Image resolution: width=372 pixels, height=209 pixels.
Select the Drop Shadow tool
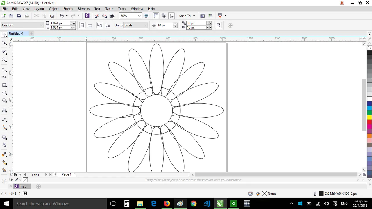click(4, 137)
